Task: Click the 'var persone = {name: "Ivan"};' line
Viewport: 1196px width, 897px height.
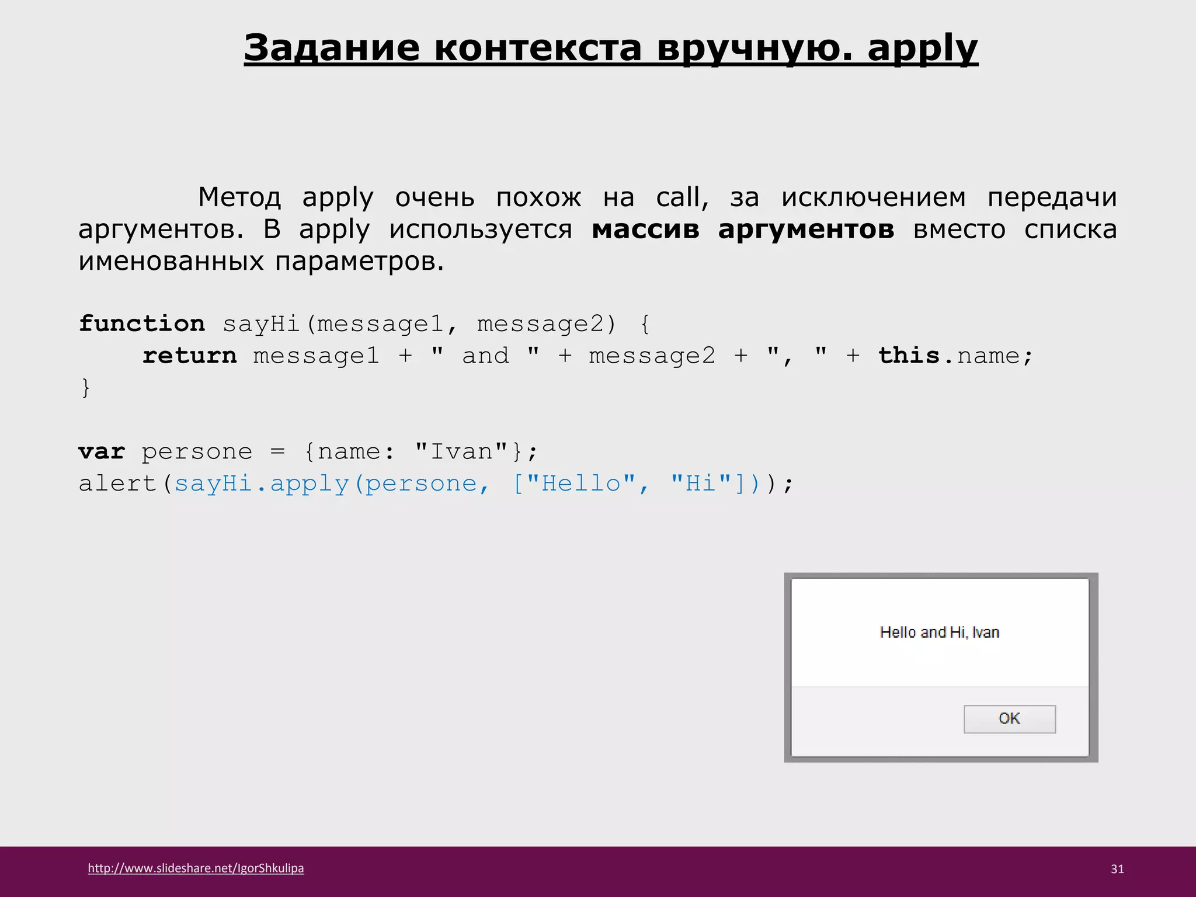Action: click(x=308, y=451)
